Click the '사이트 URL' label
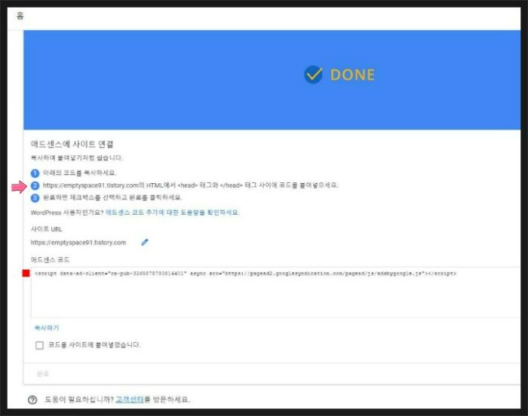The image size is (528, 416). [47, 229]
